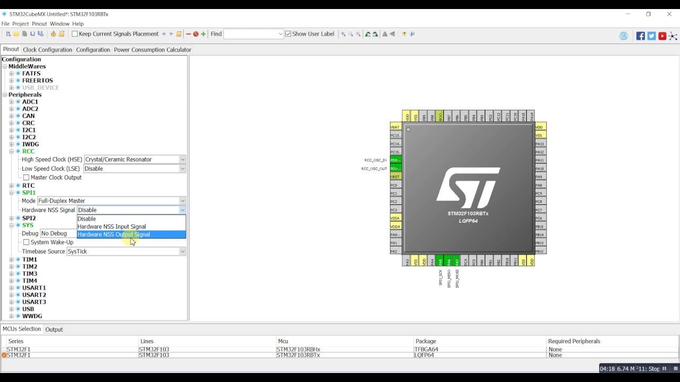Select the USB peripheral tree item
The height and width of the screenshot is (382, 680).
pyautogui.click(x=28, y=309)
